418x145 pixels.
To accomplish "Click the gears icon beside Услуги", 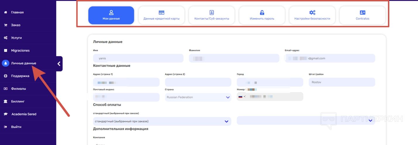I will tap(6, 38).
